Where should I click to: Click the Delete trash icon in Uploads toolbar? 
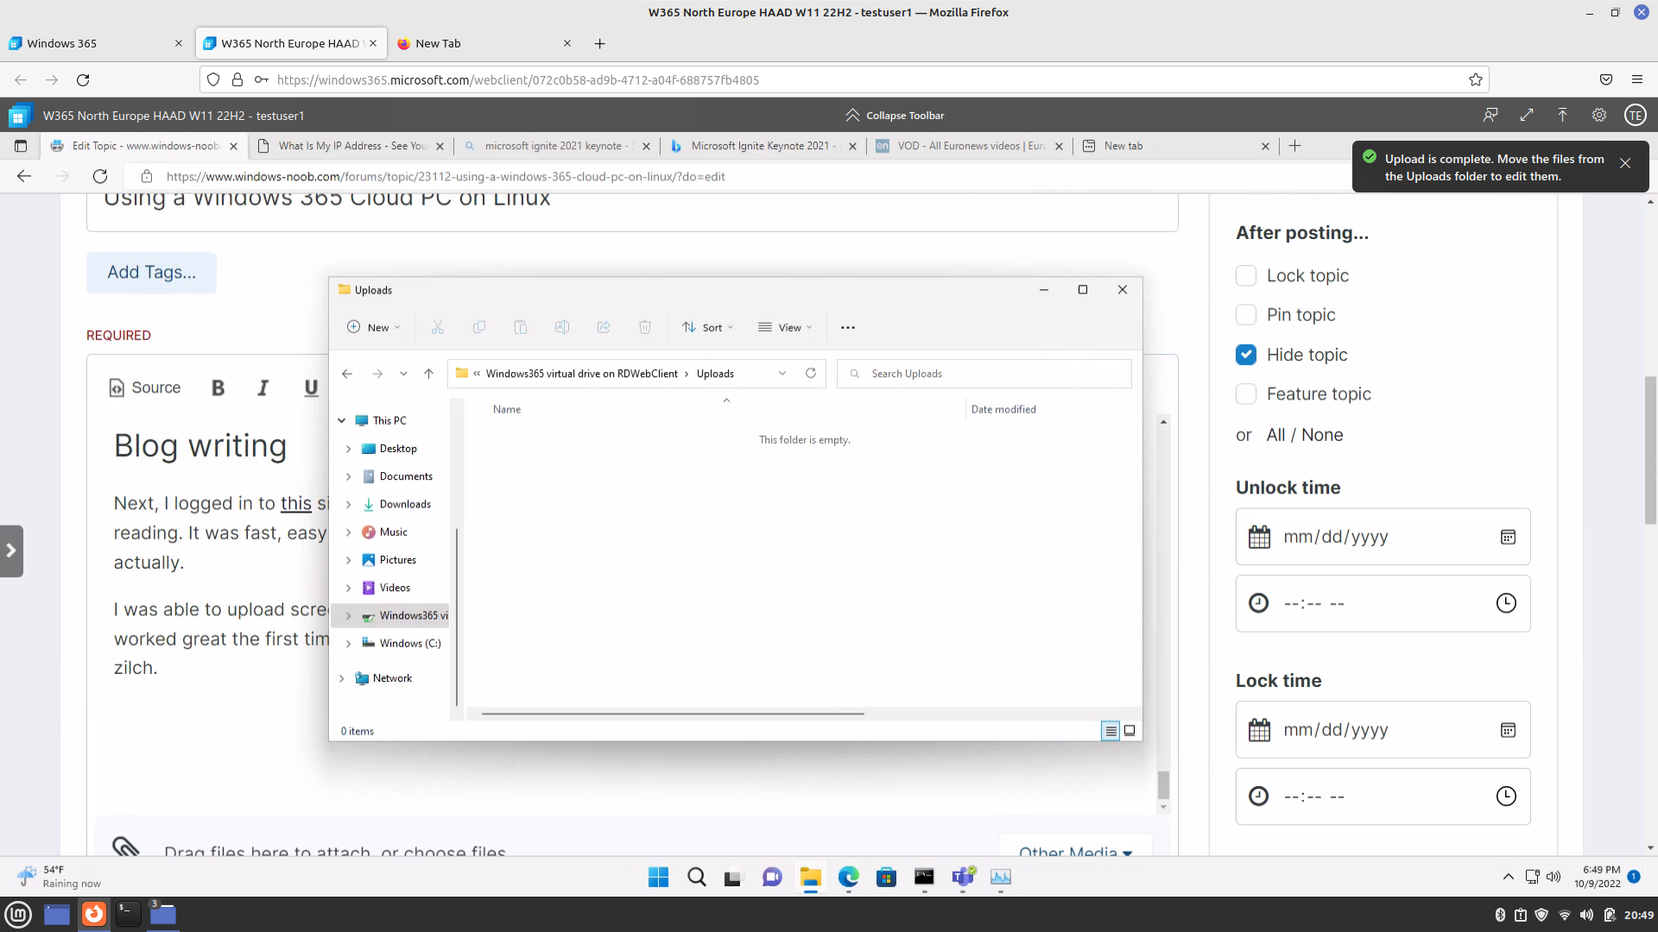click(645, 327)
